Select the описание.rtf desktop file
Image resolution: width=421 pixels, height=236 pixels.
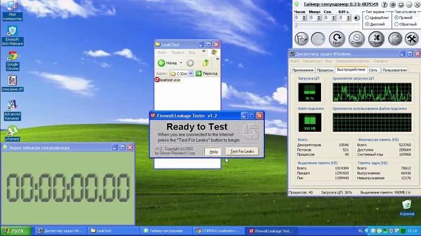[x=12, y=83]
